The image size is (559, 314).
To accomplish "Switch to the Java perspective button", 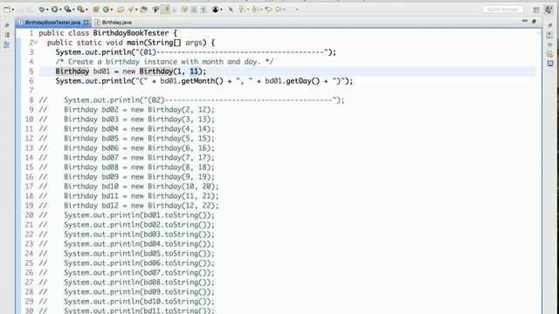I will (549, 10).
